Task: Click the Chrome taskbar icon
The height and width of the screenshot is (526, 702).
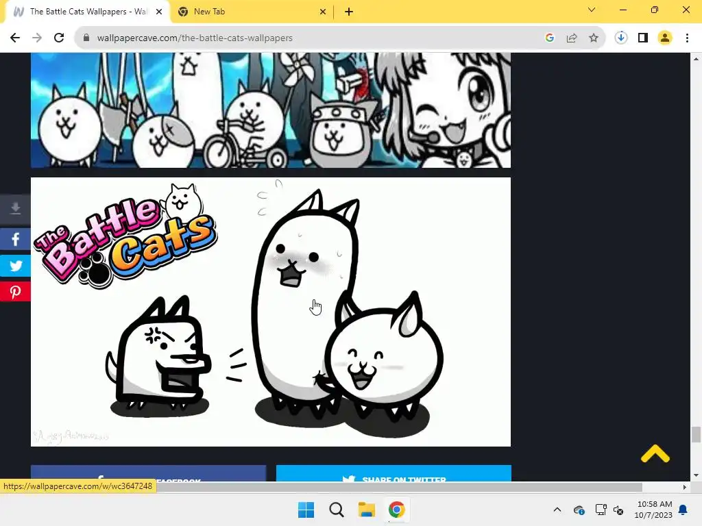Action: click(x=396, y=510)
